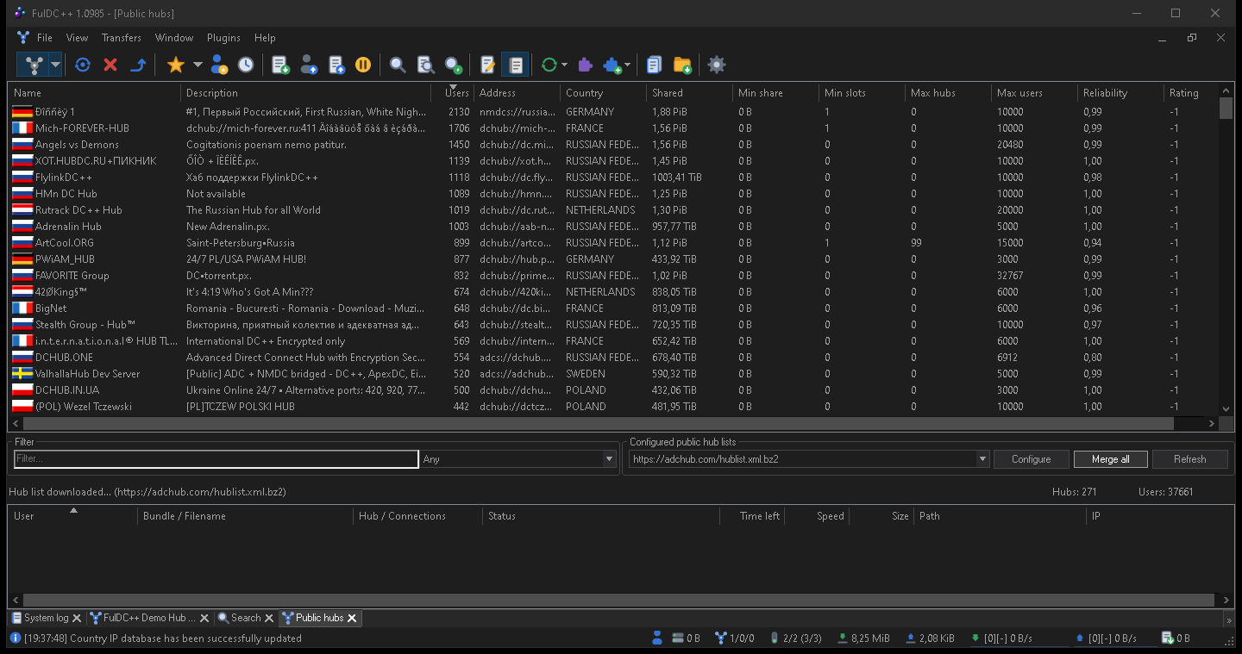
Task: Select the Angels vs Demons hub row
Action: click(x=614, y=145)
